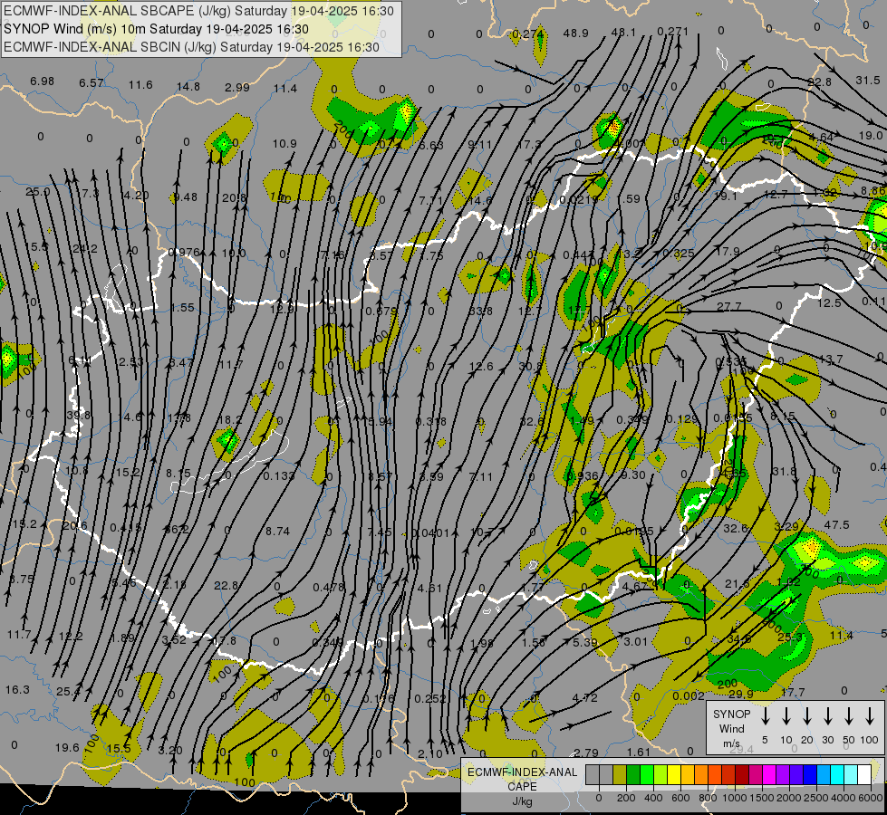
Task: Pick the dark red maroon swatch in CAPE colorbar
Action: (742, 774)
